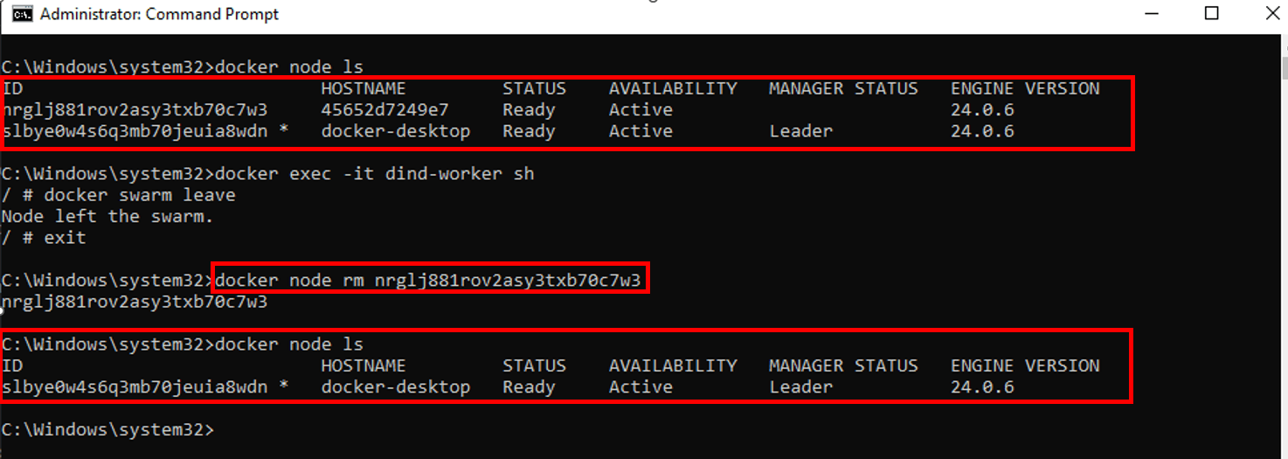This screenshot has width=1288, height=459.
Task: Click the second 'docker node ls' command
Action: pos(289,344)
